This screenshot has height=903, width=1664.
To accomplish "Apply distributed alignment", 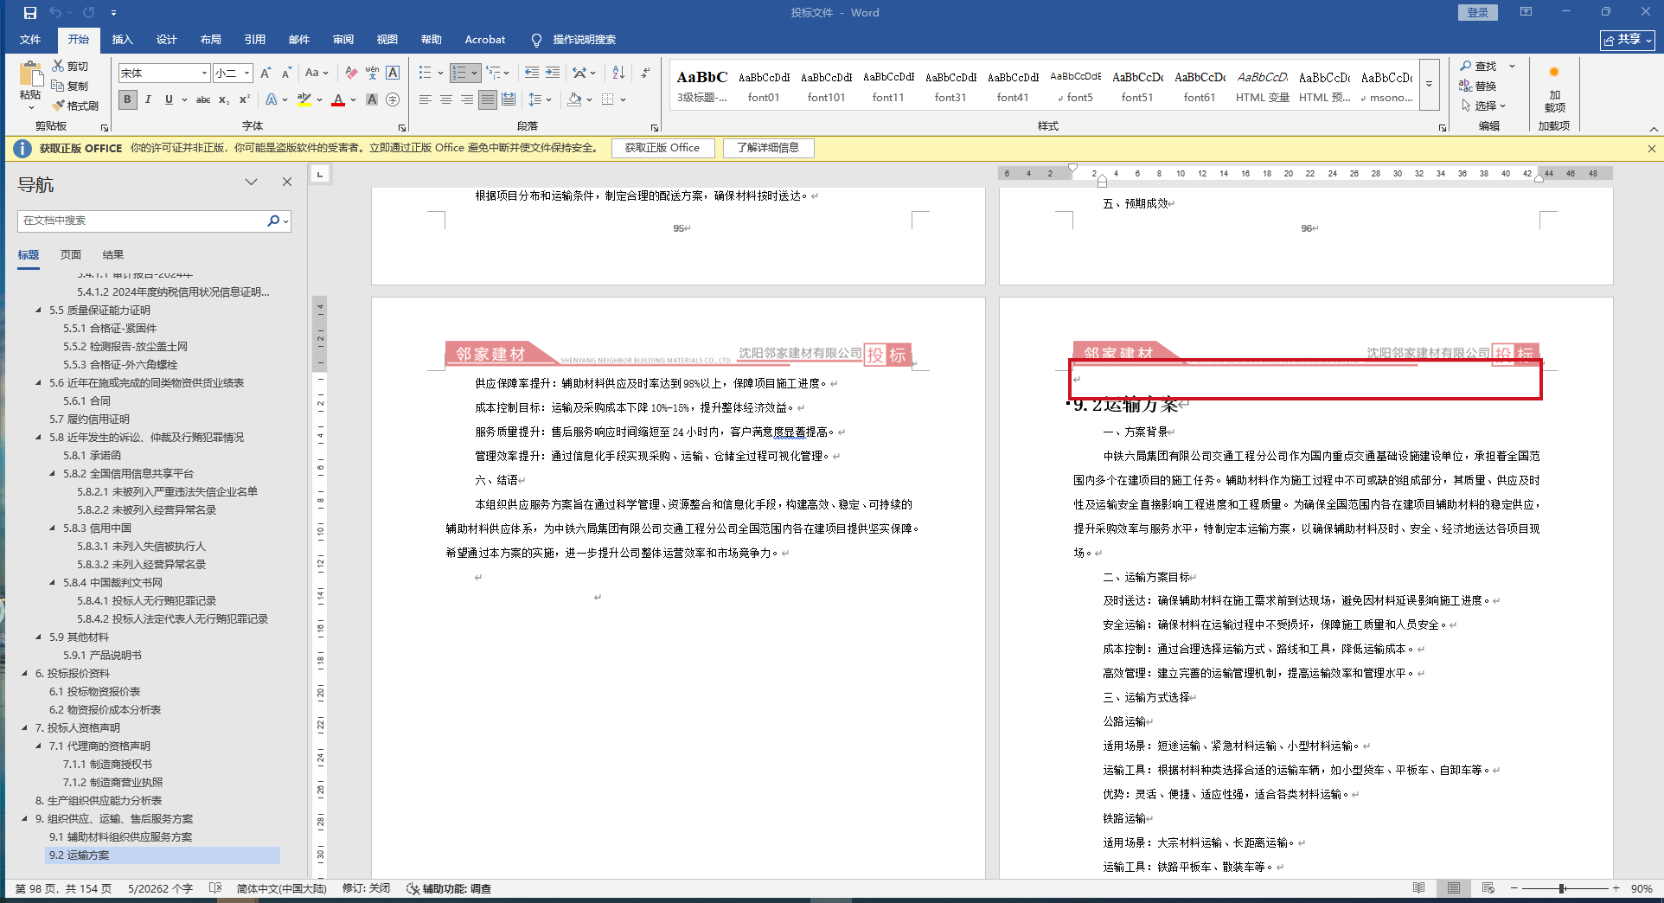I will pos(509,99).
